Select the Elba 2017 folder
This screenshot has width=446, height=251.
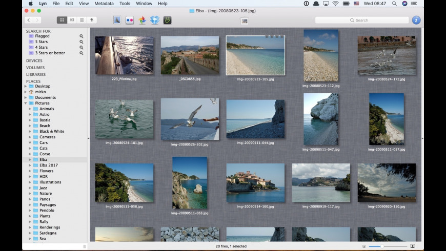point(48,165)
